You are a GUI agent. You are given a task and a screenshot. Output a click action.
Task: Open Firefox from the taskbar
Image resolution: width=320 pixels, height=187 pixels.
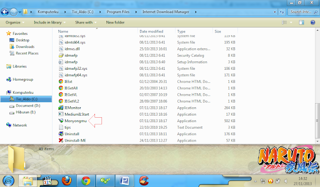click(x=66, y=181)
